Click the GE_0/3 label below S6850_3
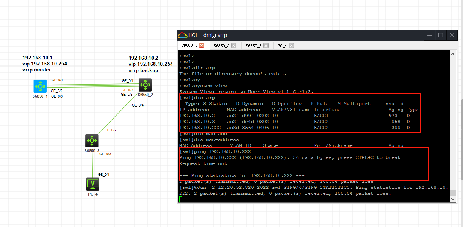463x227 pixels. 105,154
